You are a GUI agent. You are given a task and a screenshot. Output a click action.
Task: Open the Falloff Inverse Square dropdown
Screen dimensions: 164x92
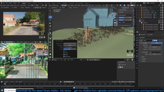click(70, 47)
